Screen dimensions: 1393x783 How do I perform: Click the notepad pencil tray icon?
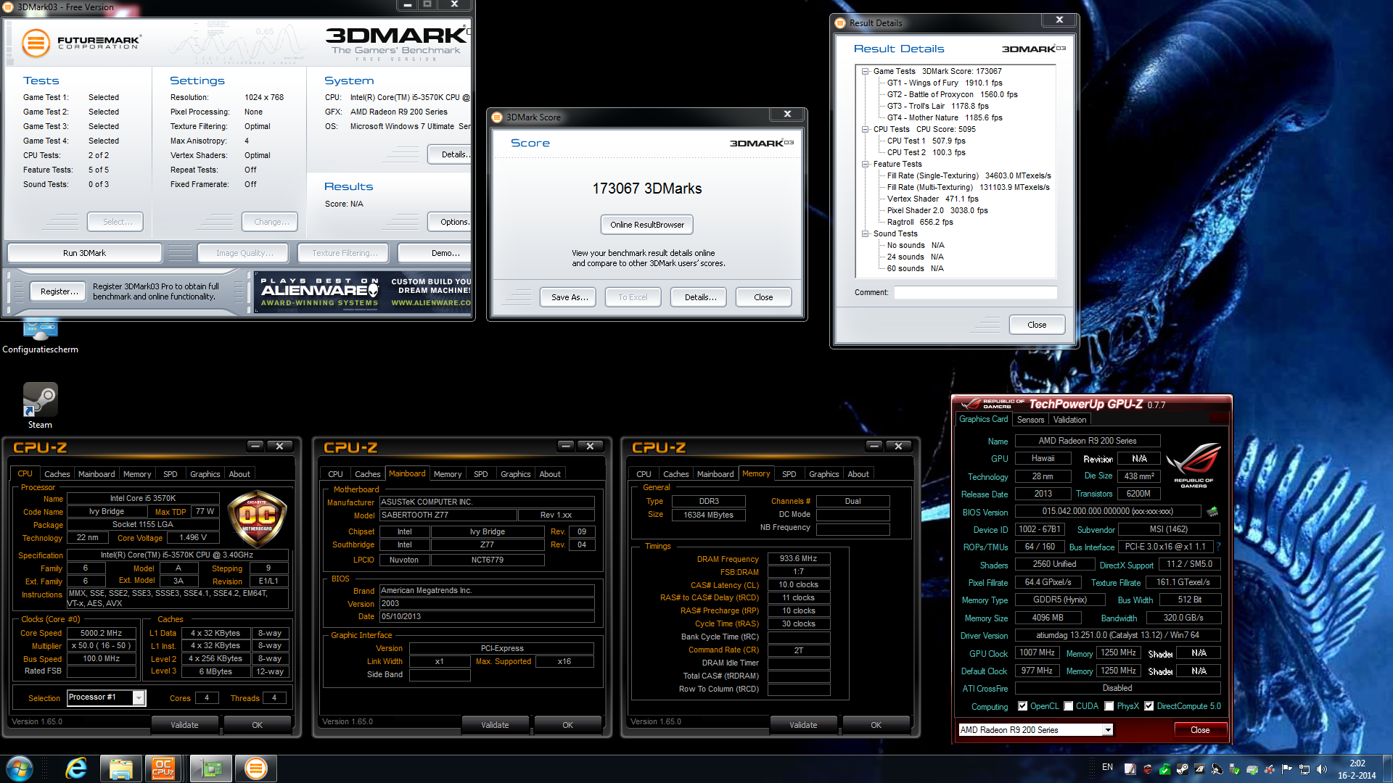[1130, 768]
